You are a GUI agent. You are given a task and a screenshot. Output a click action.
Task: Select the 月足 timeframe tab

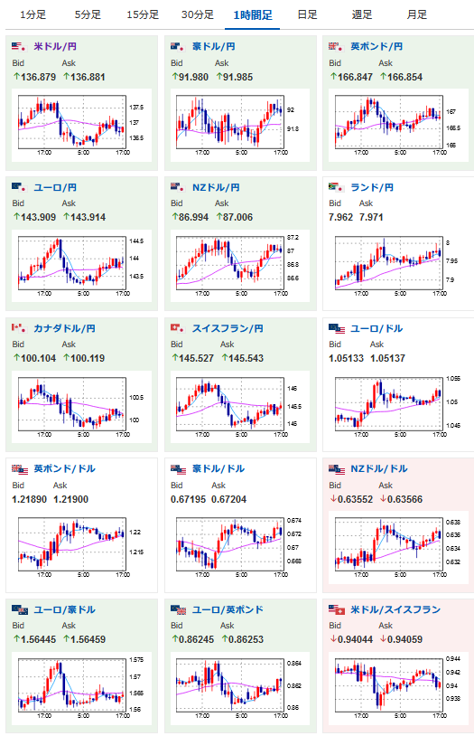click(x=417, y=15)
